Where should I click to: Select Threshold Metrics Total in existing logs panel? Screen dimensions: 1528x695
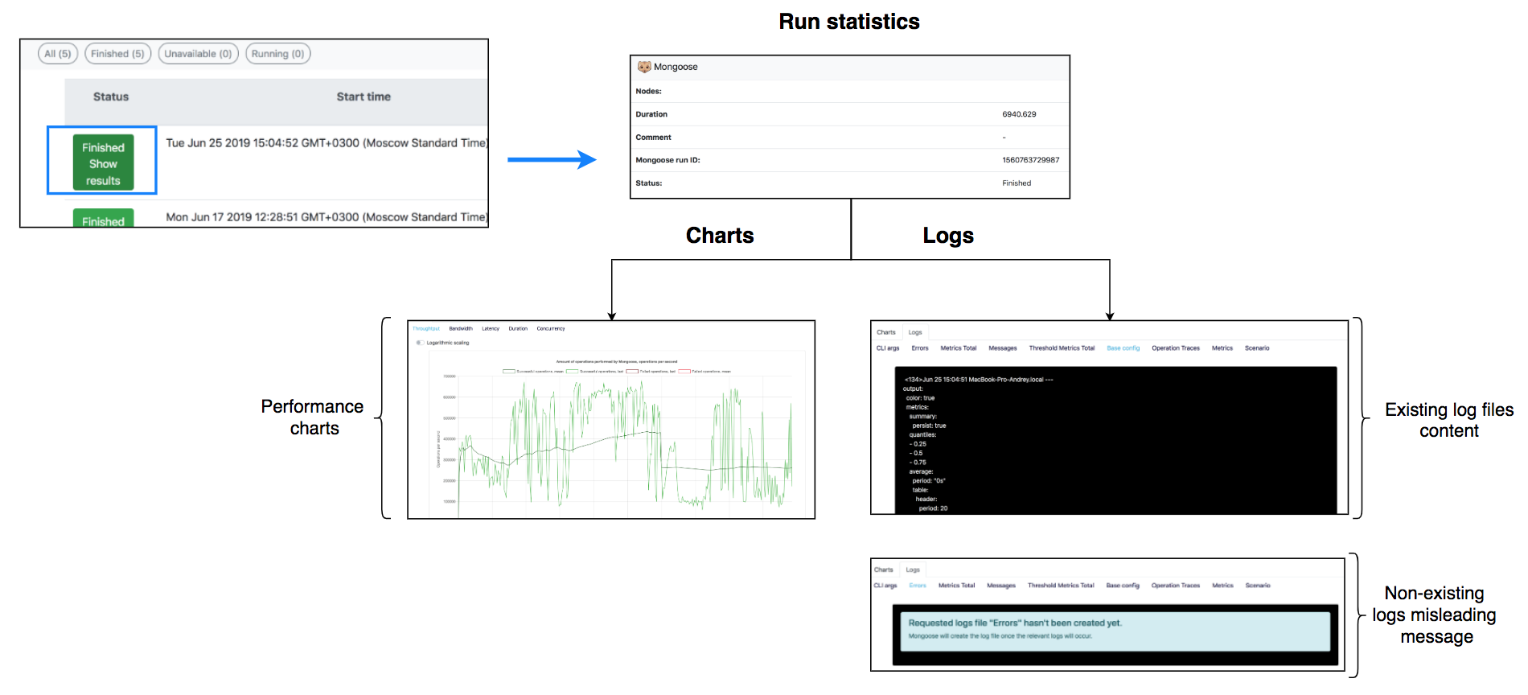tap(1062, 348)
